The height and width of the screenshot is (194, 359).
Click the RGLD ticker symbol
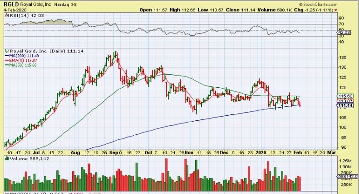pyautogui.click(x=11, y=5)
